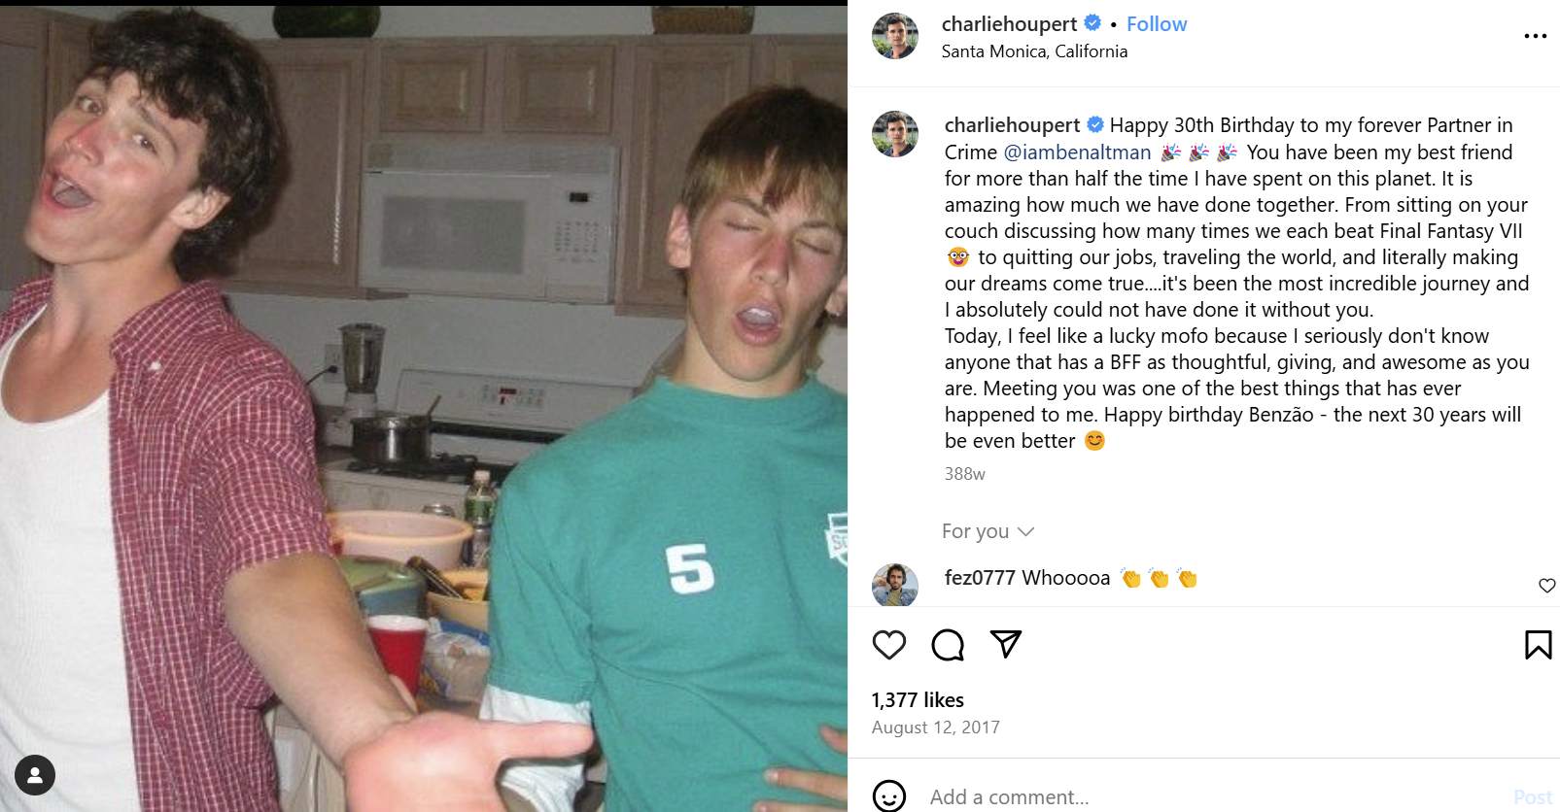
Task: View the Santa Monica, California location
Action: point(1034,51)
